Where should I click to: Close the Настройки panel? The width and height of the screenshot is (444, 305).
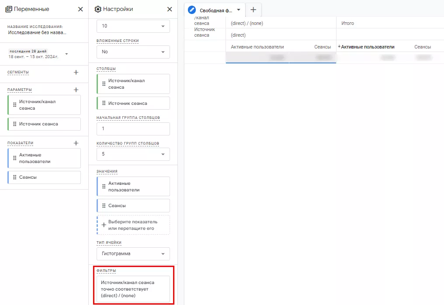(169, 9)
